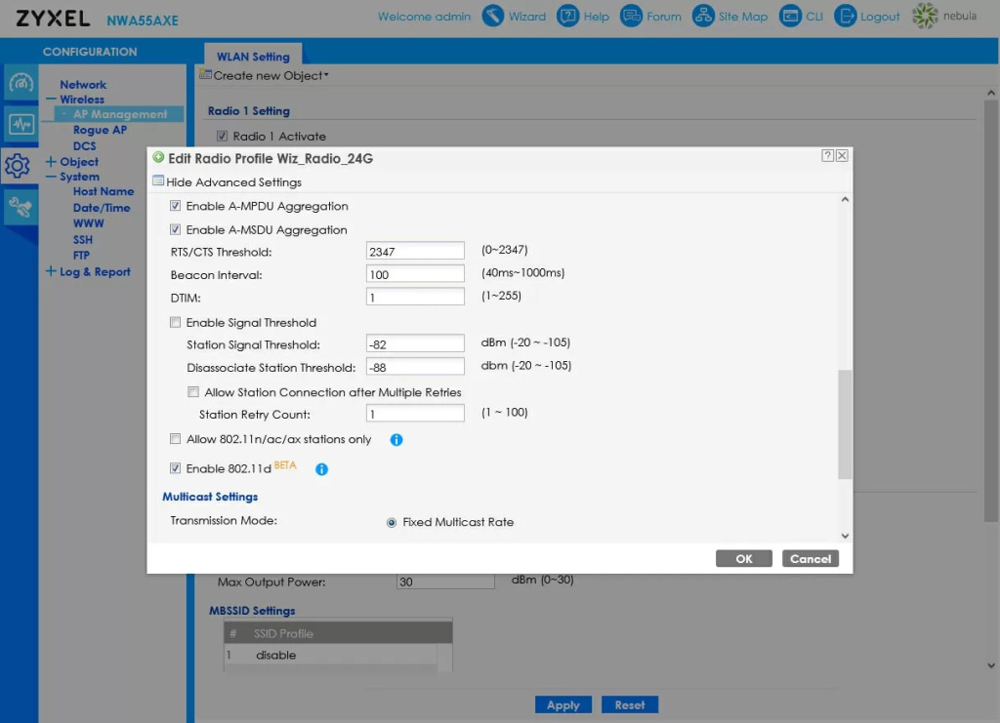Expand the Object tree node
Screen dimensions: 1000x723
tap(51, 162)
